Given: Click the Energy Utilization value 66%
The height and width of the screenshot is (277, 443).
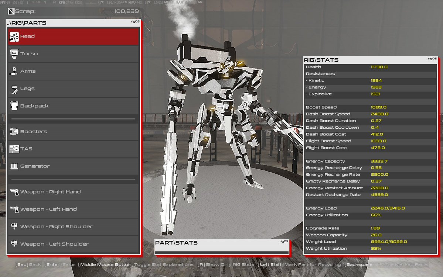Looking at the screenshot, I should coord(376,215).
